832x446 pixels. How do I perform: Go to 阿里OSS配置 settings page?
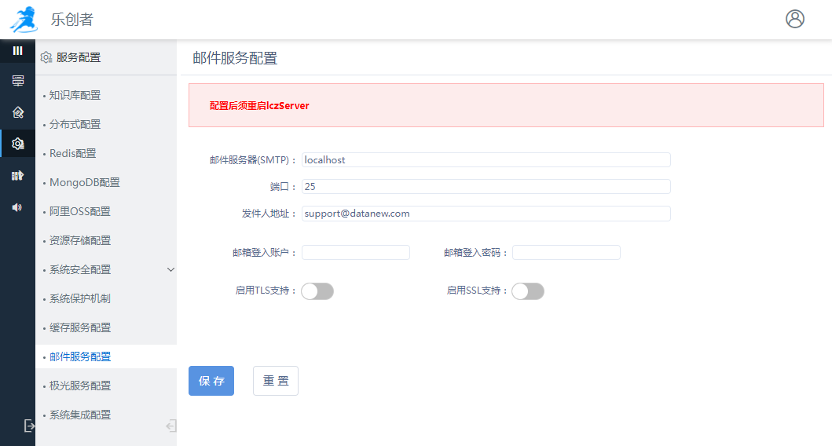[80, 211]
